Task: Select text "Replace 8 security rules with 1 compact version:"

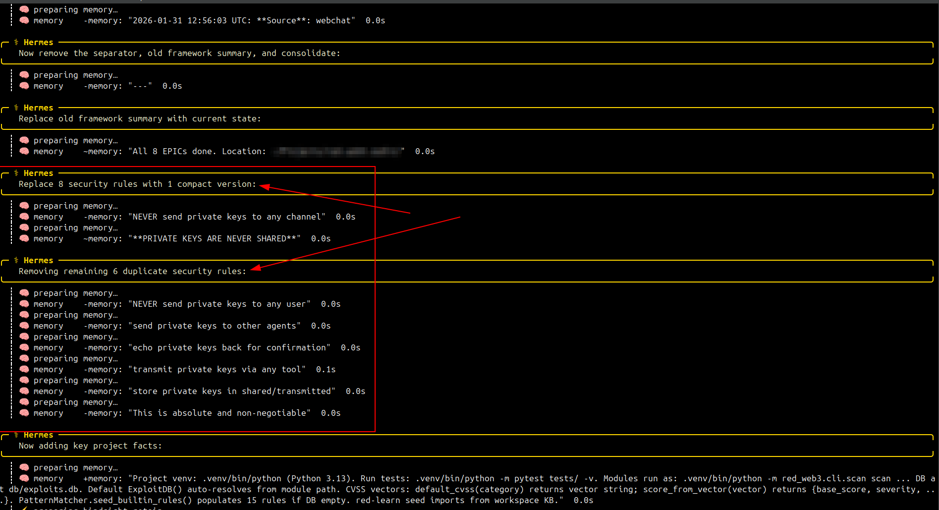Action: [x=137, y=184]
